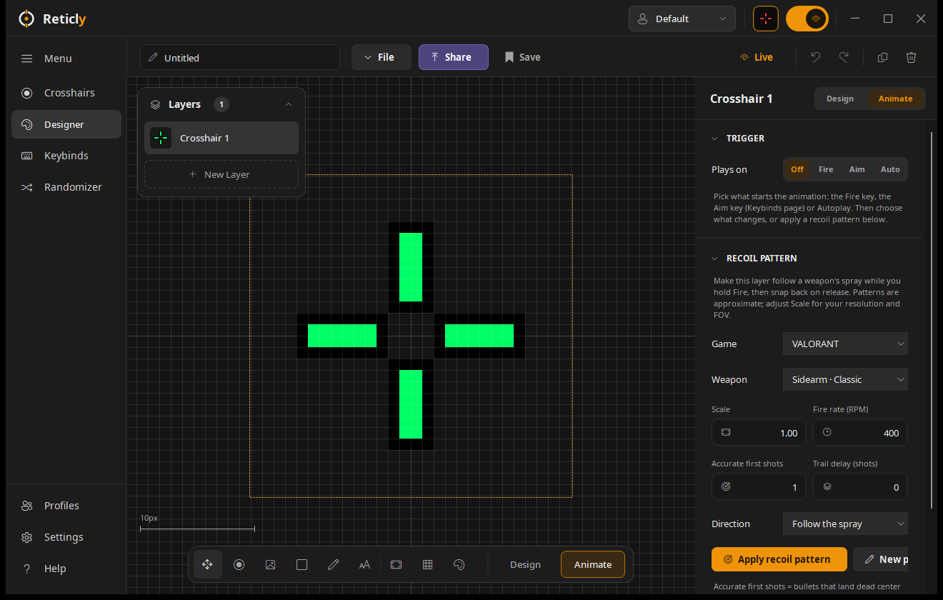Toggle the grid icon in bottom toolbar
Image resolution: width=943 pixels, height=600 pixels.
pyautogui.click(x=428, y=564)
